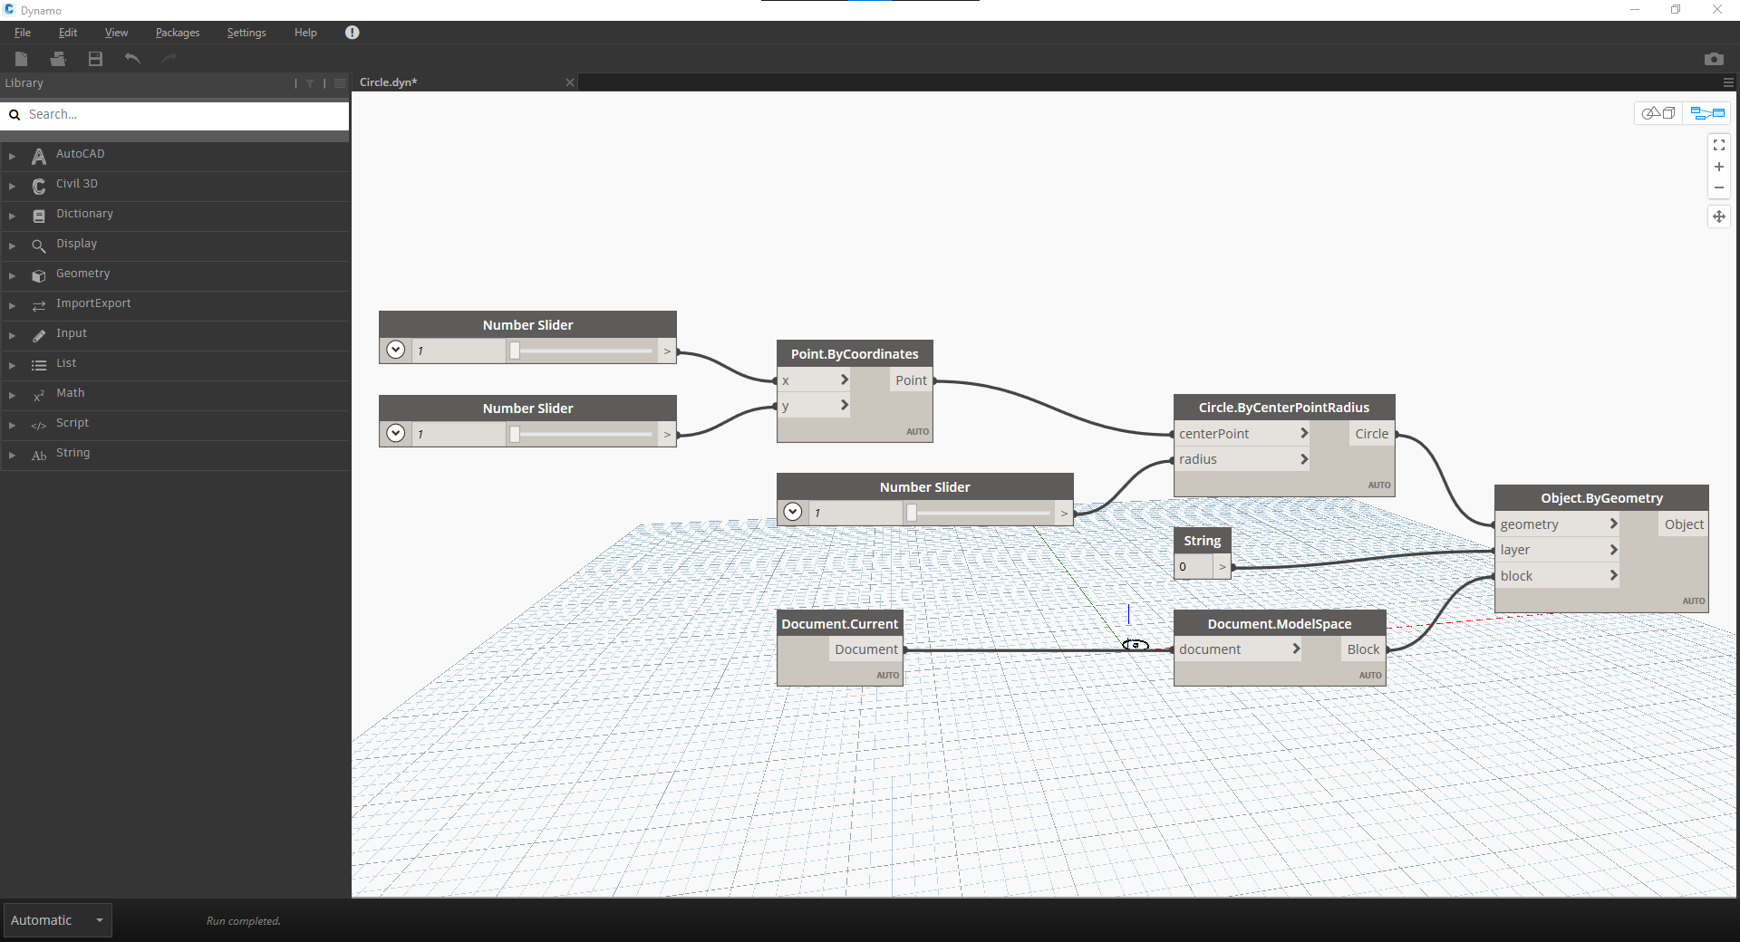Viewport: 1740px width, 942px height.
Task: Expand the Civil 3D library category
Action: click(13, 185)
